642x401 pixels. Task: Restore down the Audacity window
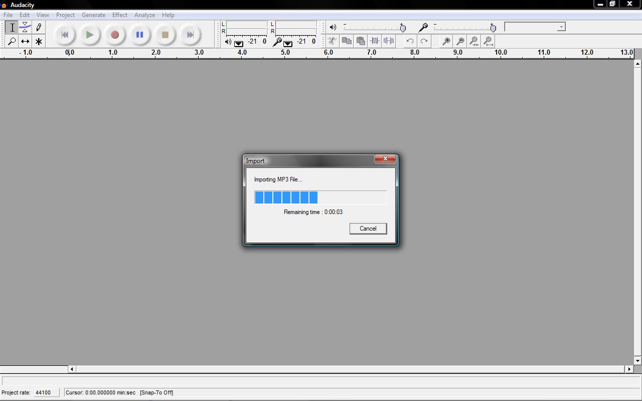(x=612, y=4)
